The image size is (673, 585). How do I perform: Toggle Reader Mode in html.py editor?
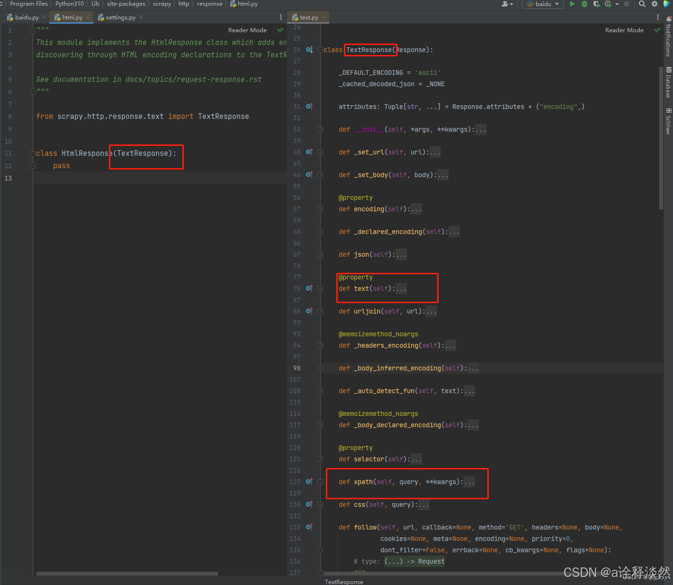[x=247, y=30]
